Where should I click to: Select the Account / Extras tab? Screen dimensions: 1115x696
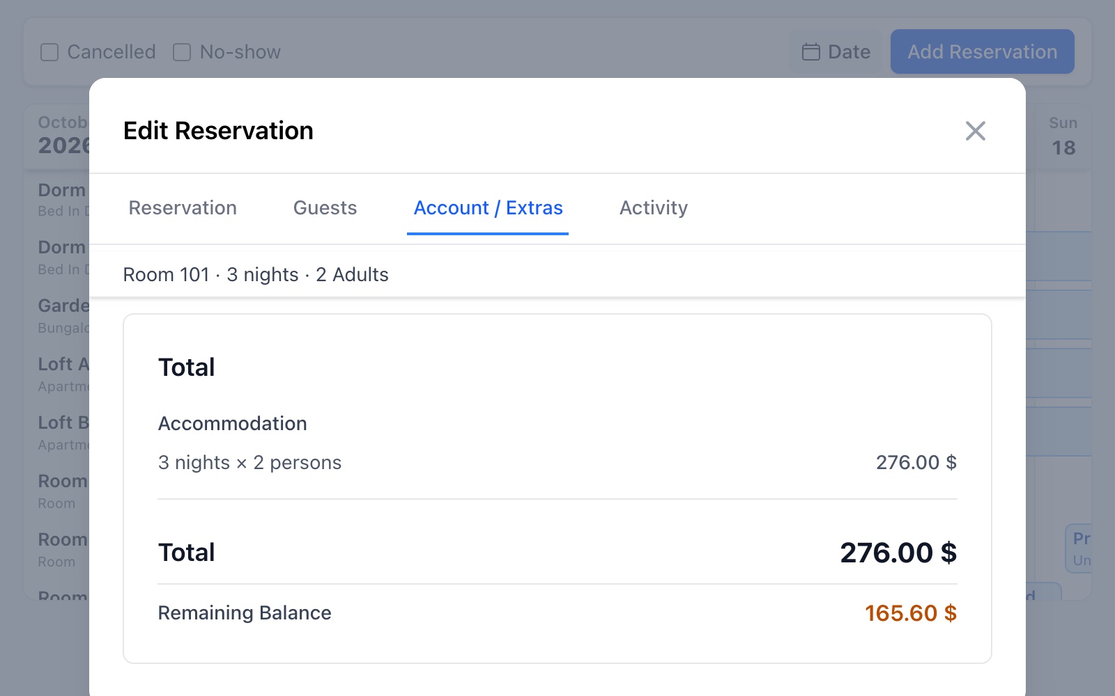pyautogui.click(x=488, y=208)
